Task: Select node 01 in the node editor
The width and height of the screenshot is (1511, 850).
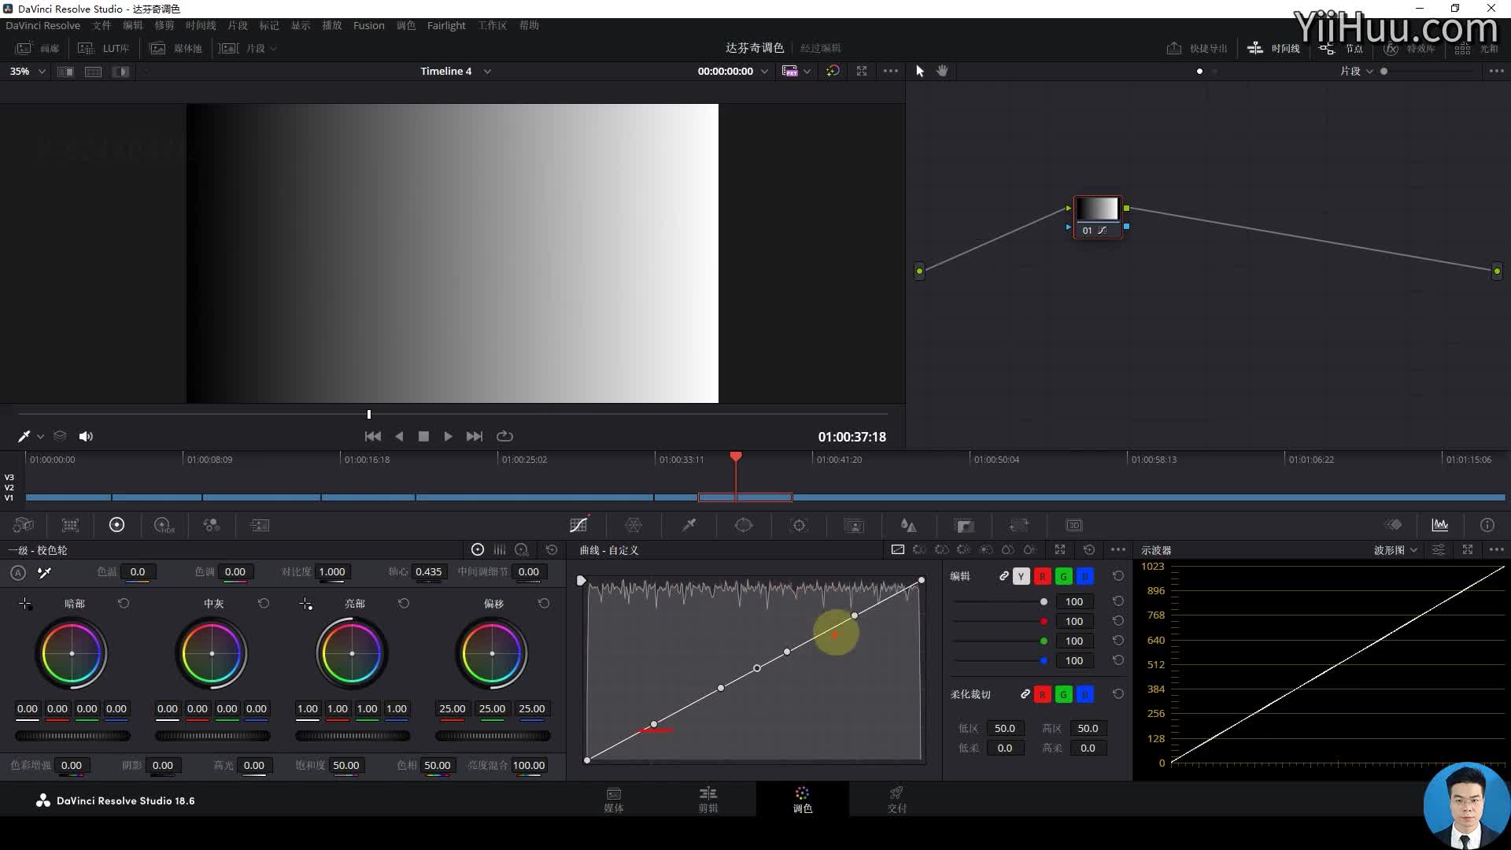Action: pos(1097,216)
